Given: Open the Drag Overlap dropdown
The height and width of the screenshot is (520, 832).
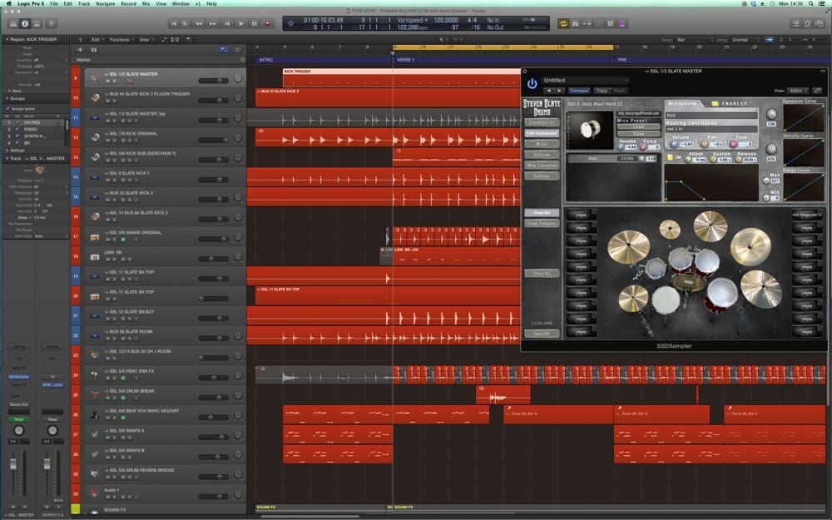Looking at the screenshot, I should click(745, 40).
